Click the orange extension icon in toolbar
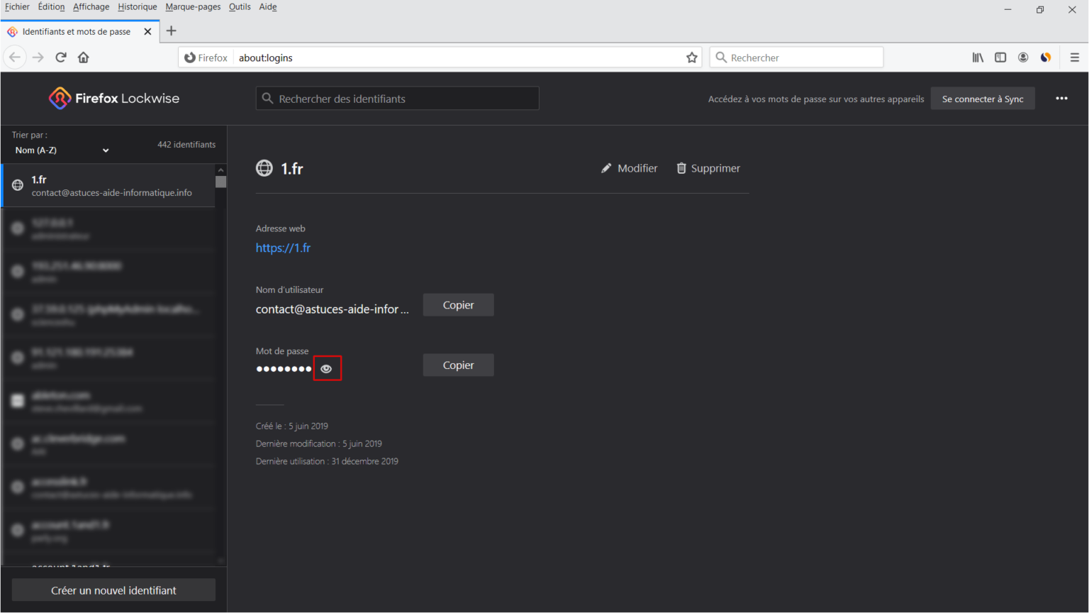 click(1046, 57)
